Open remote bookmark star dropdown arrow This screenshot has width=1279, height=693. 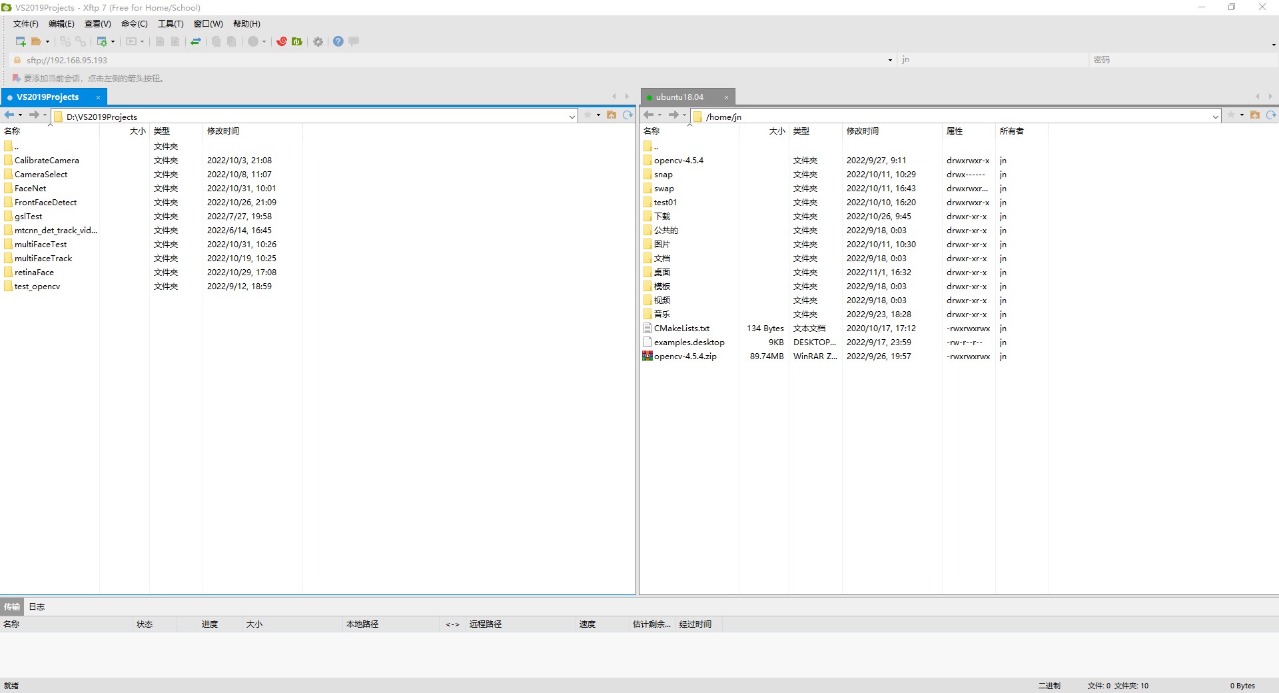1242,115
